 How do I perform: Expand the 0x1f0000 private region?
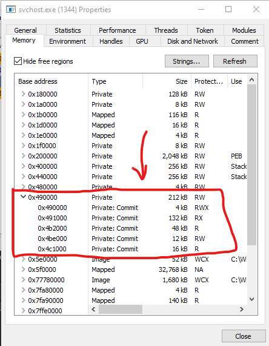[x=23, y=146]
